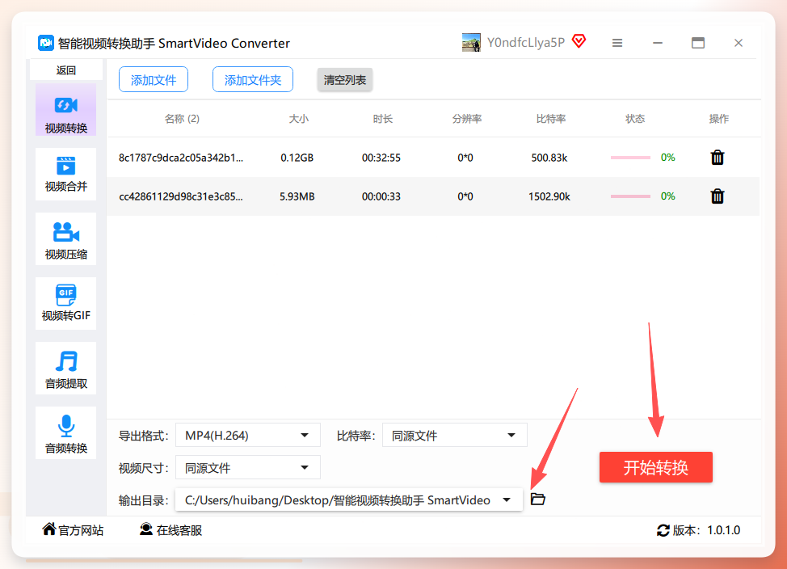This screenshot has height=569, width=787.
Task: Click the 比特率 column header
Action: (550, 119)
